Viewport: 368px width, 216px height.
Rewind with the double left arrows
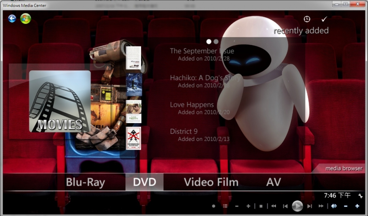[x=274, y=206]
